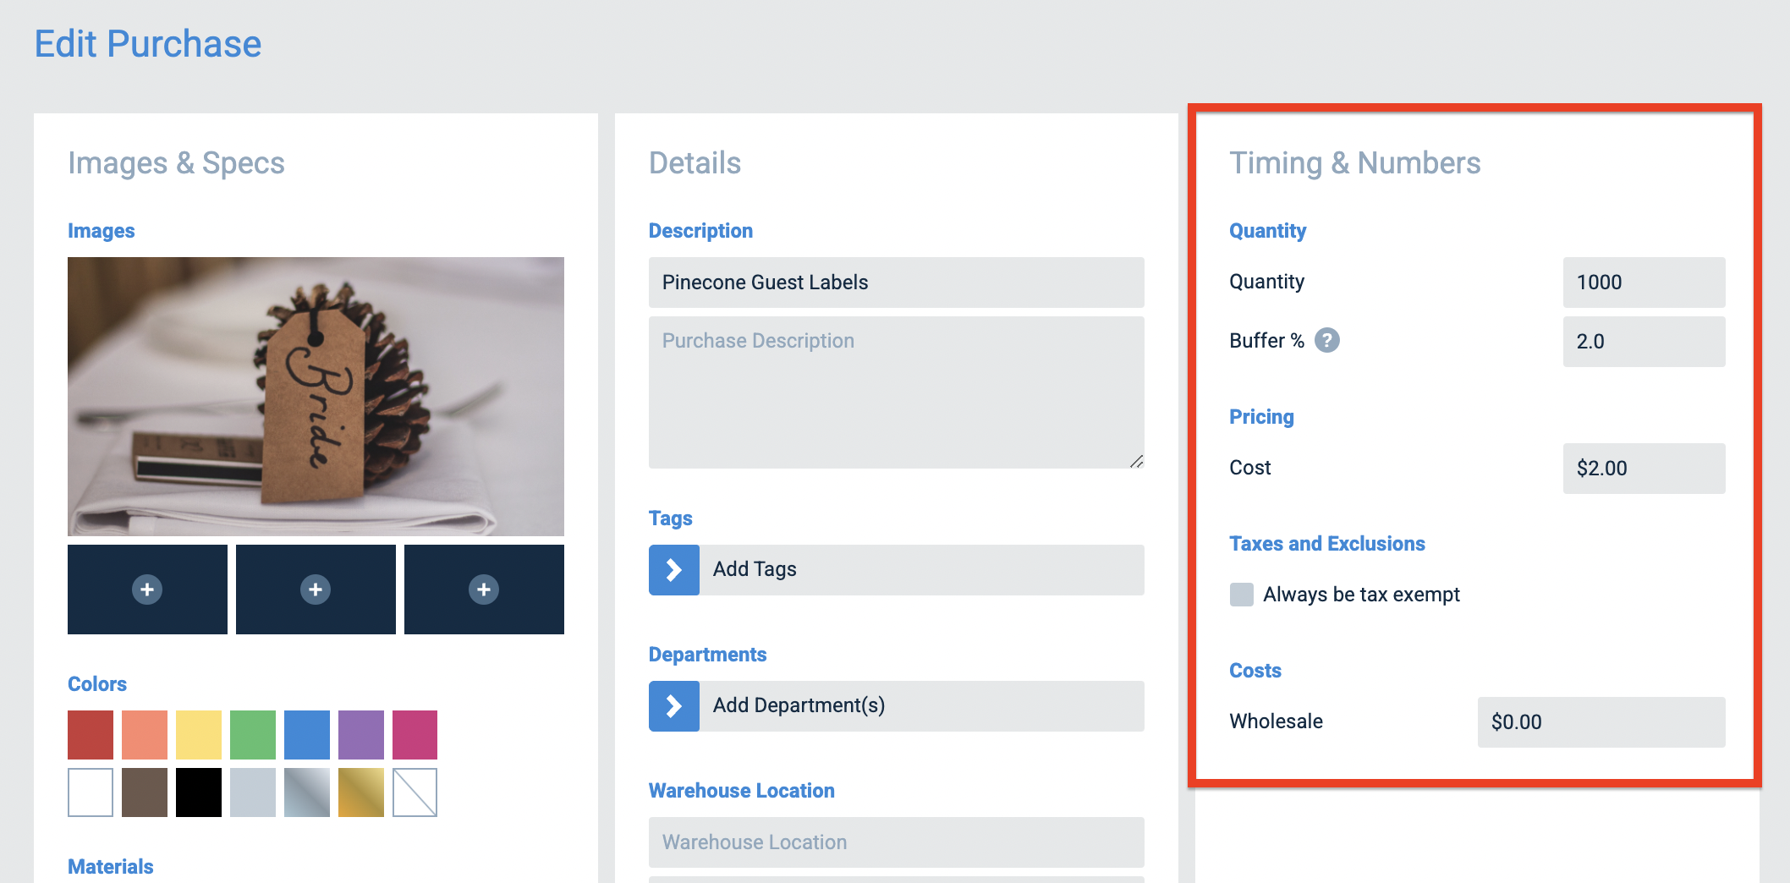This screenshot has height=883, width=1790.
Task: Click the Buffer % field showing 2.0
Action: click(x=1644, y=342)
